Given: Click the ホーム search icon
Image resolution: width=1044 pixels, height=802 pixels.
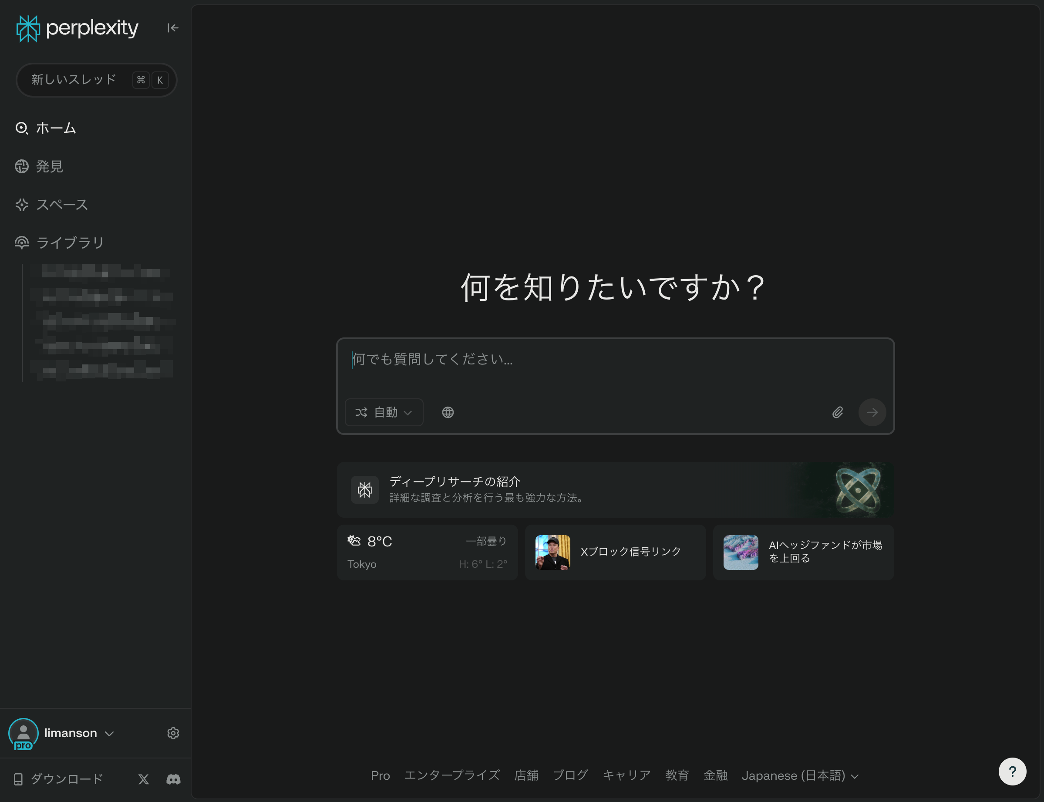Looking at the screenshot, I should click(x=21, y=128).
